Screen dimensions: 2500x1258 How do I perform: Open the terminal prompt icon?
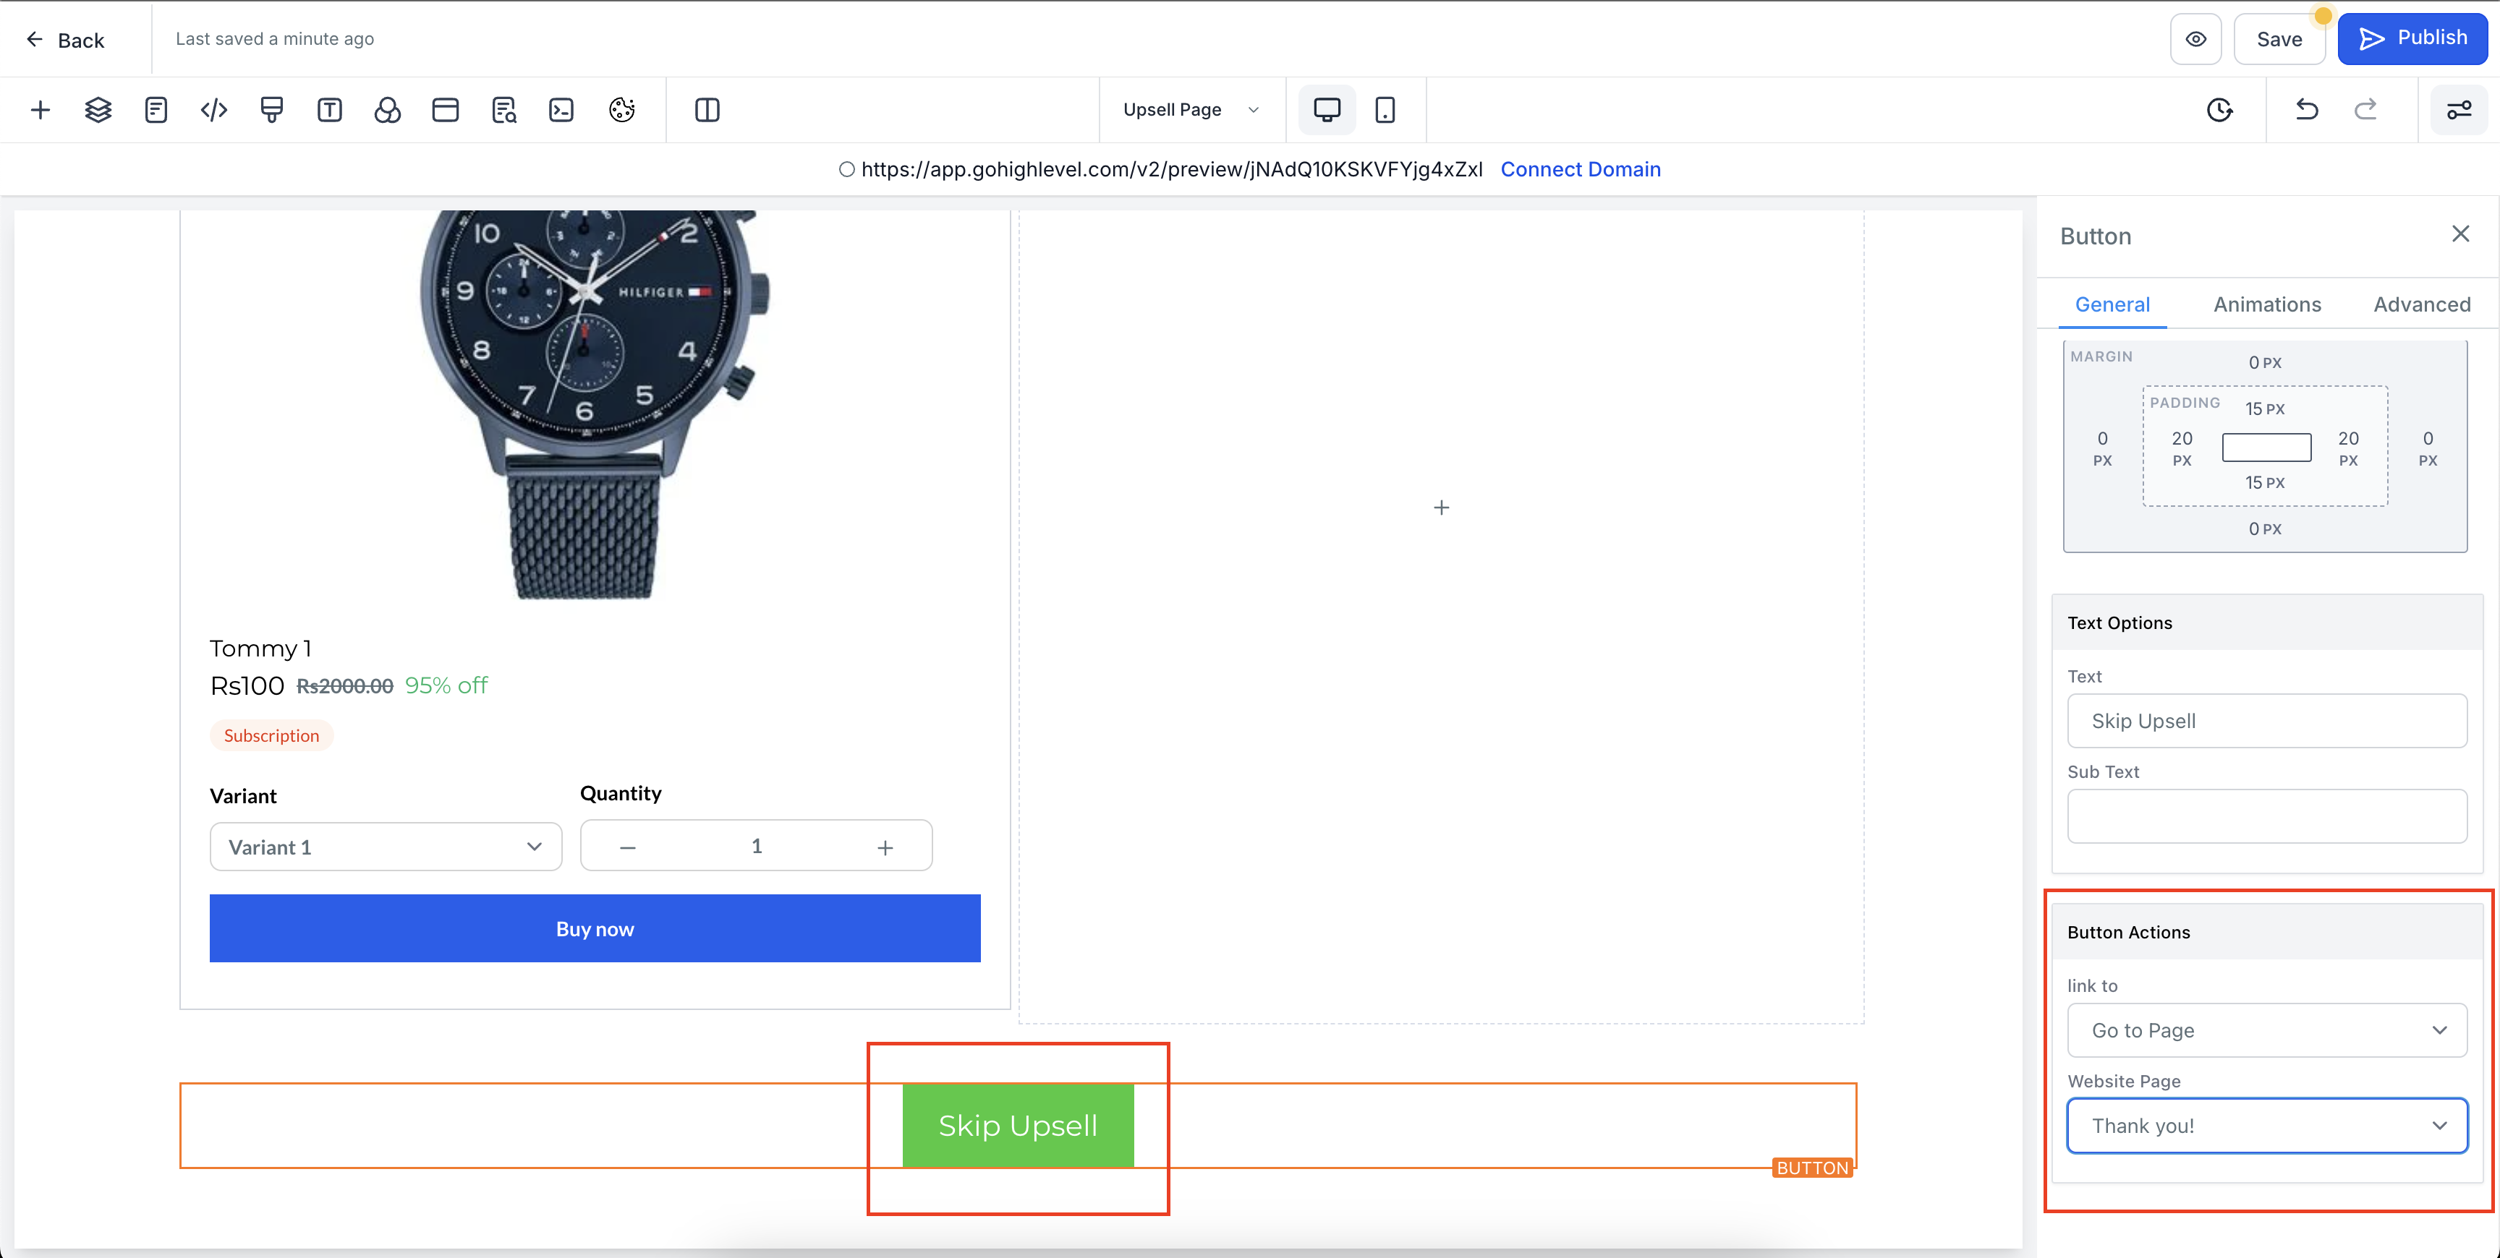(561, 110)
